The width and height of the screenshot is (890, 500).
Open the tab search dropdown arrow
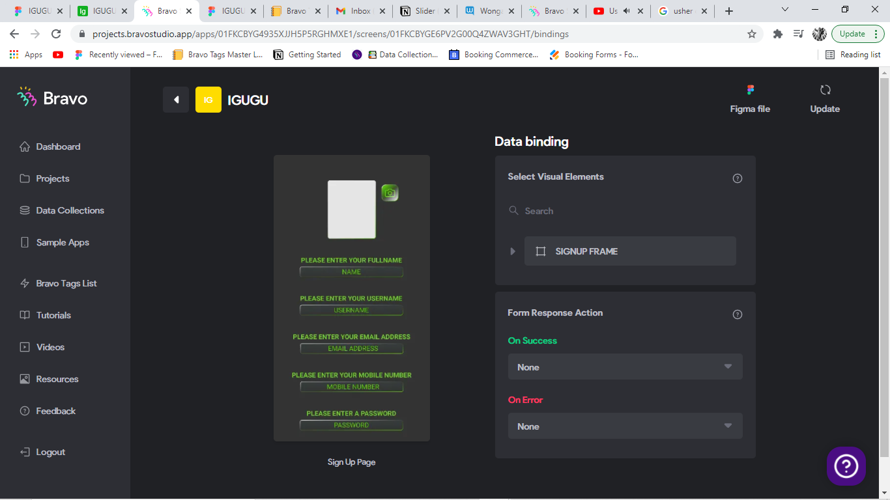pos(785,10)
